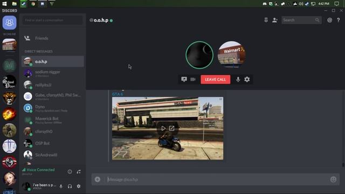
Task: Click the LEAVE CALL button
Action: 216,79
